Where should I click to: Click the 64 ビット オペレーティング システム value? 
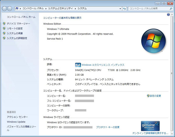click(94, 79)
